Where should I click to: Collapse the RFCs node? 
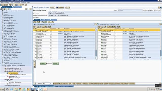[6, 81]
